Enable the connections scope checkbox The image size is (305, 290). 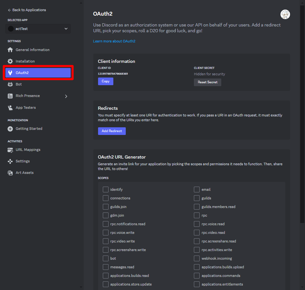[x=106, y=198]
